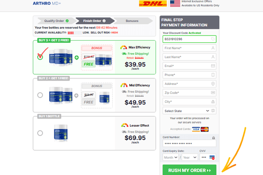Click the ARTHRO MD+ logo
Viewport: 263px width, 175px height.
pos(47,3)
